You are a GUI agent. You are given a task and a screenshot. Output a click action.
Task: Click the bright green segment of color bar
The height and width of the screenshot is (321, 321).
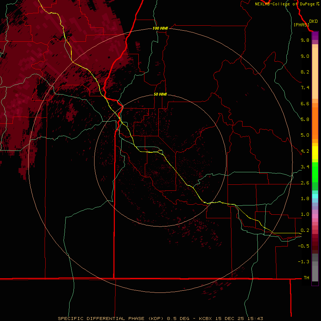click(x=315, y=172)
